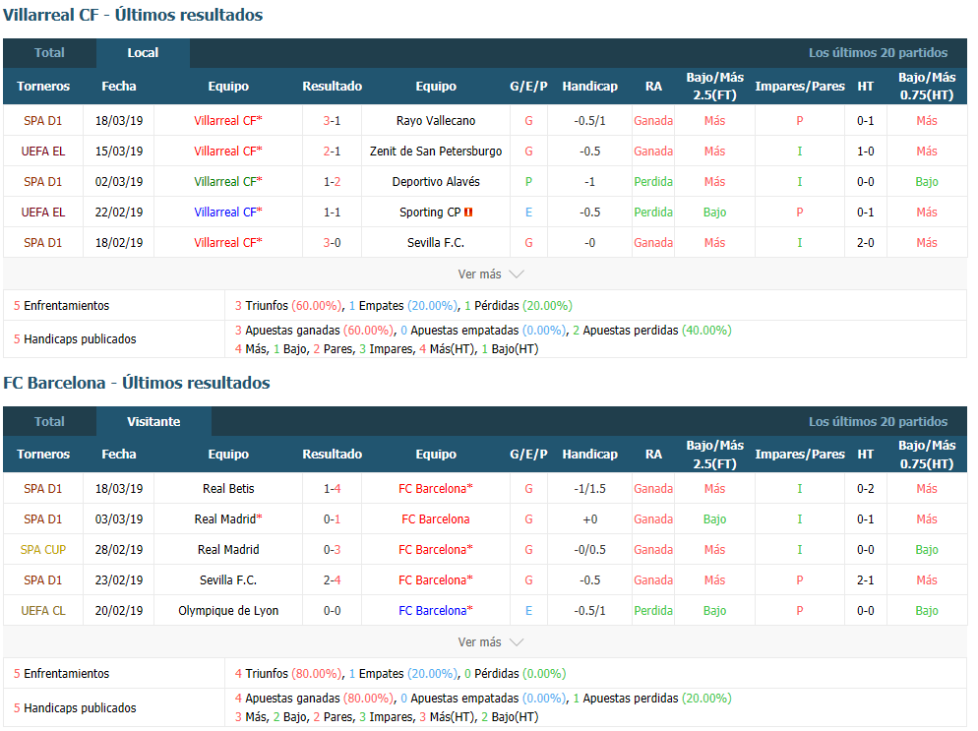978x731 pixels.
Task: Open Real Betis team link
Action: pyautogui.click(x=228, y=488)
